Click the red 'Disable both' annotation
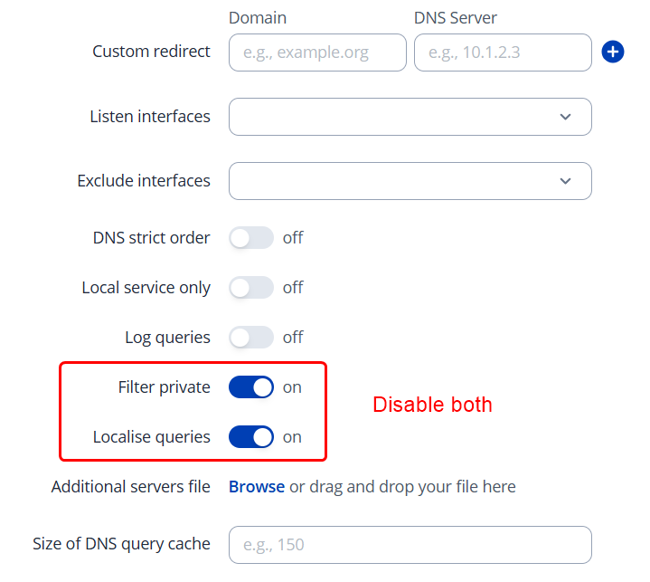Screen dimensions: 650x582 click(x=432, y=405)
